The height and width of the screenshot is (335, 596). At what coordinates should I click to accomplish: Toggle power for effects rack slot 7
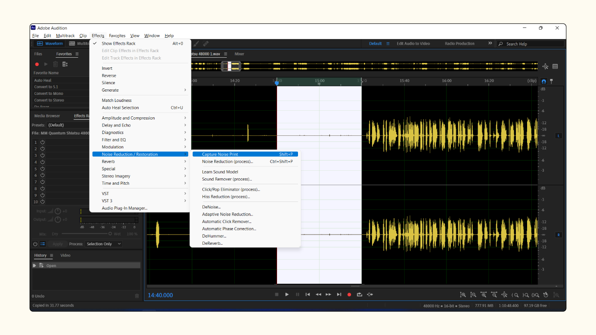[x=42, y=182]
